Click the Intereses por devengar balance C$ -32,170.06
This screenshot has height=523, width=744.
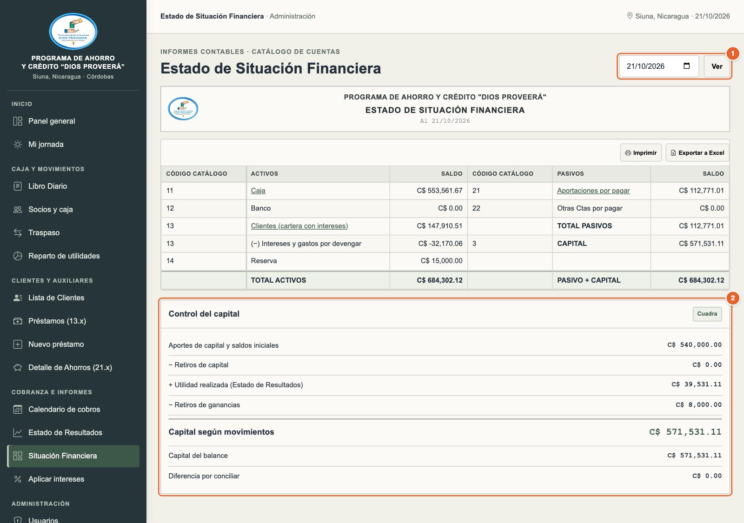click(440, 244)
